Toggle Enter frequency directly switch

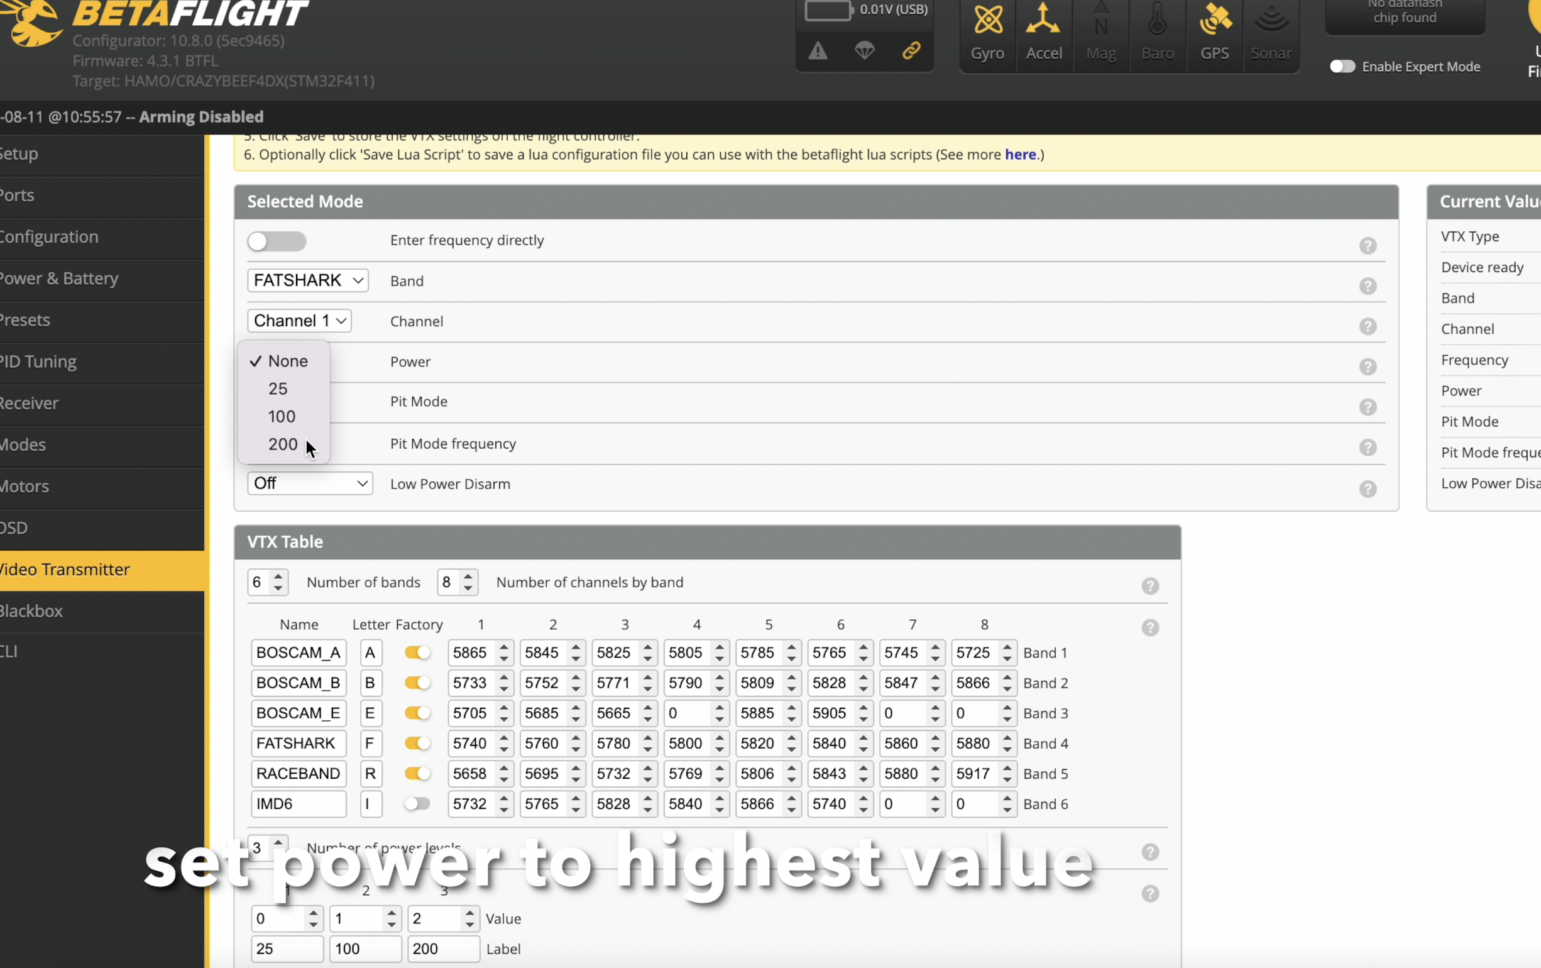click(x=277, y=241)
